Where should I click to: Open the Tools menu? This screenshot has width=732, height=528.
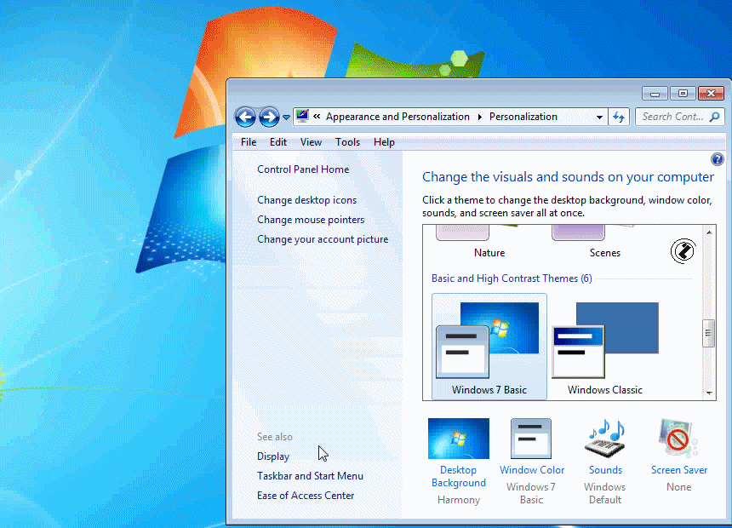point(347,142)
